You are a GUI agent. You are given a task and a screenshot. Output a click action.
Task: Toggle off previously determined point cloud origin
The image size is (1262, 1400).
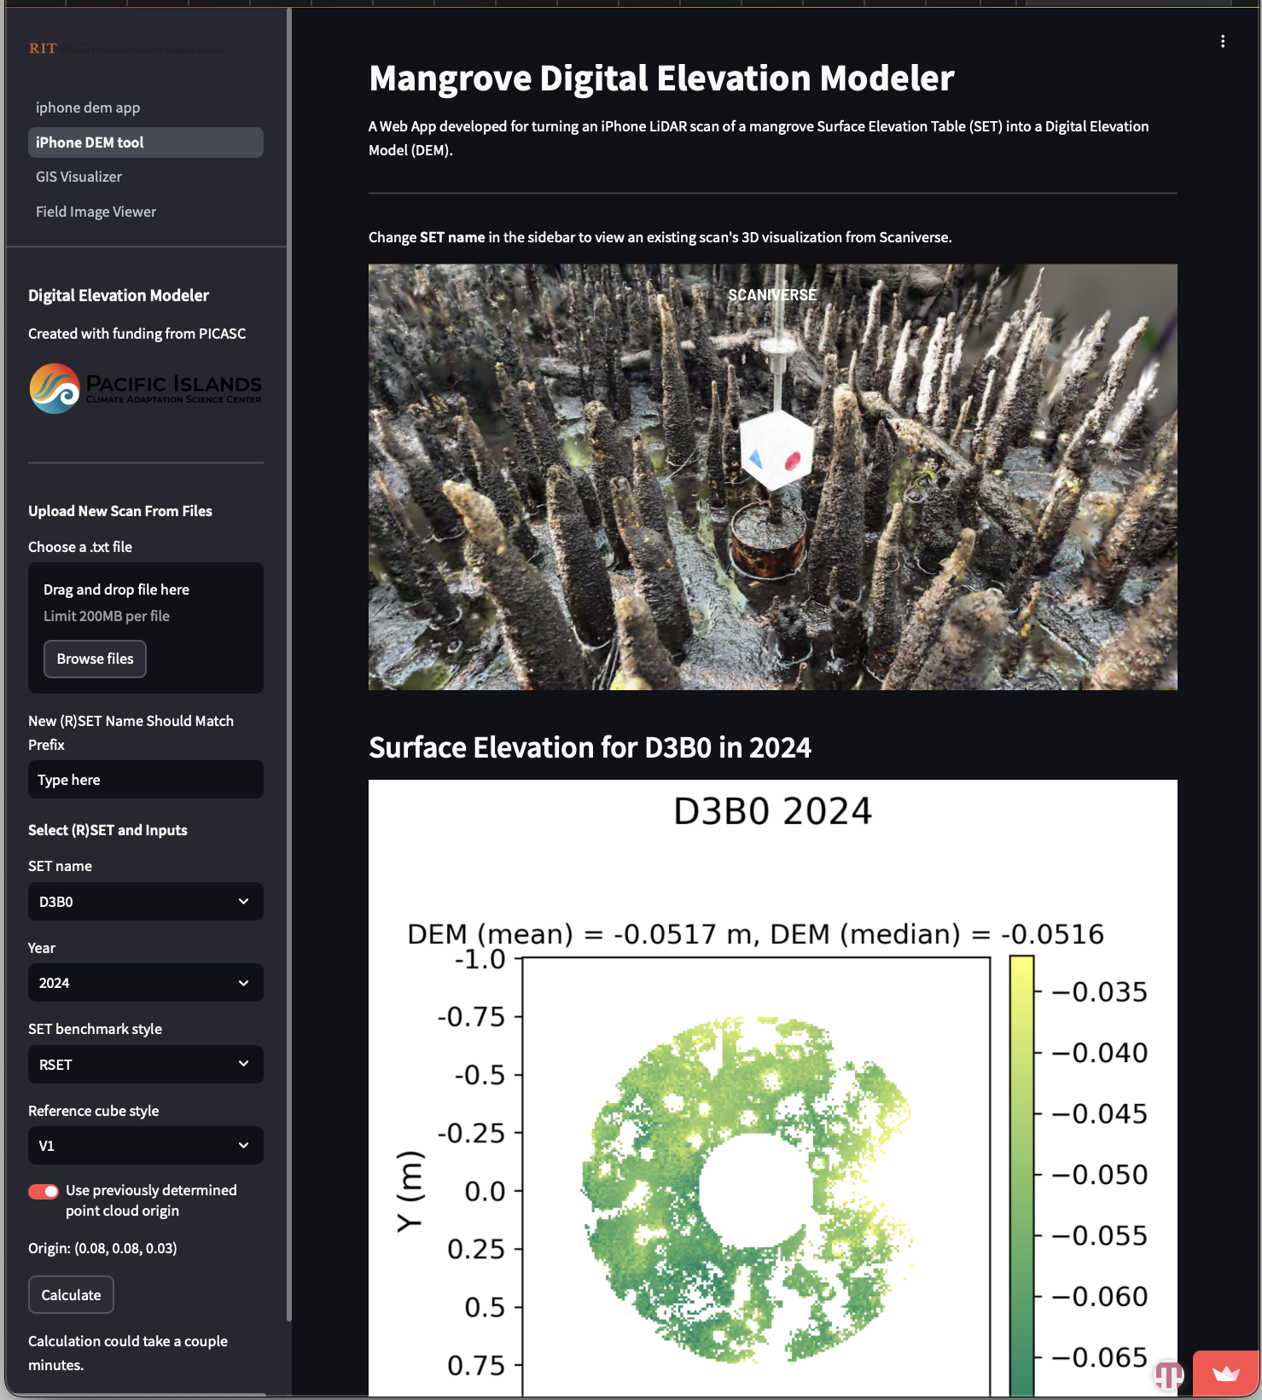[x=44, y=1191]
